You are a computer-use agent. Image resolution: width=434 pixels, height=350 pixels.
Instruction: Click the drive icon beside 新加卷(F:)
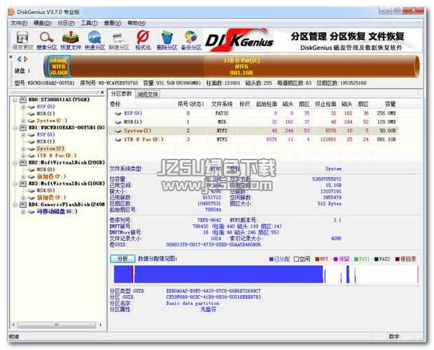click(31, 176)
